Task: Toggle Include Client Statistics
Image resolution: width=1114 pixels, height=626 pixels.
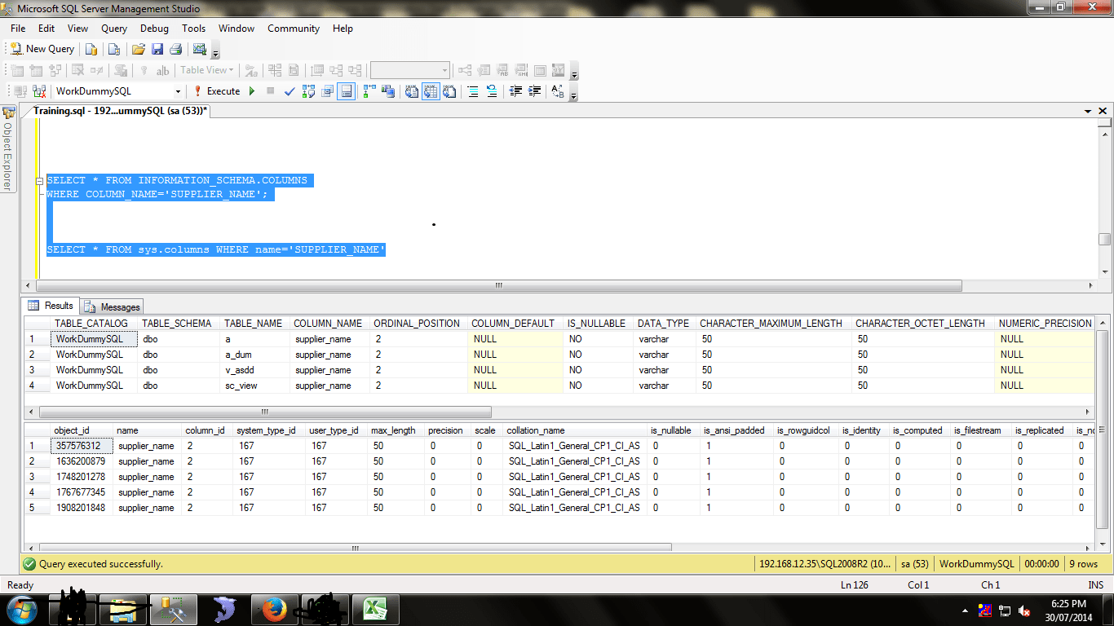Action: click(389, 91)
